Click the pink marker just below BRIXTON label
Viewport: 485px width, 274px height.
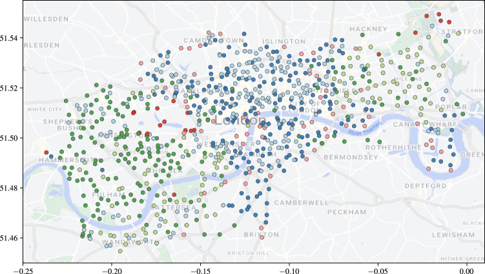pyautogui.click(x=262, y=237)
